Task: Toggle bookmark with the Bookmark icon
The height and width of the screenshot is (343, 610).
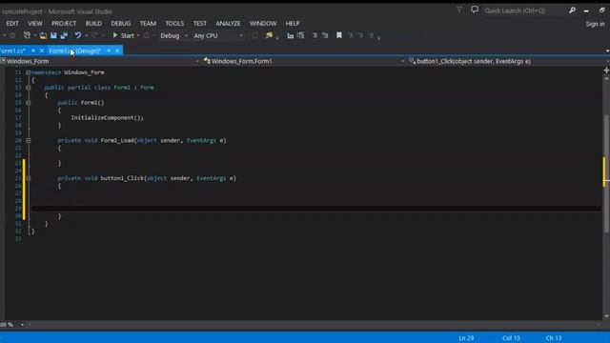Action: (339, 35)
